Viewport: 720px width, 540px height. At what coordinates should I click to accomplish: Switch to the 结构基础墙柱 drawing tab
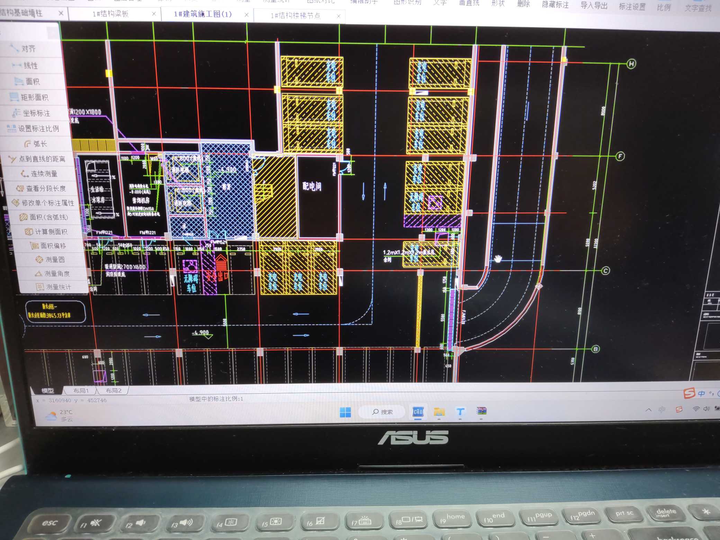tap(21, 13)
